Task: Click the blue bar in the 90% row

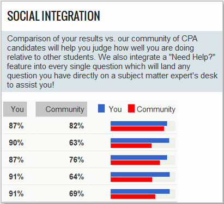Action: point(140,140)
